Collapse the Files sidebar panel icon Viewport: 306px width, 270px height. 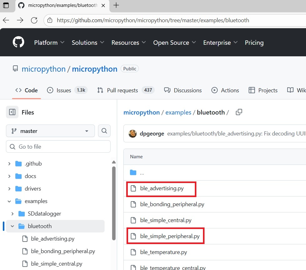click(x=12, y=112)
